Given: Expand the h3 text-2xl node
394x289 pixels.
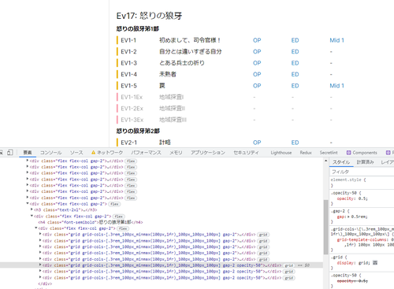Looking at the screenshot, I should (32, 209).
